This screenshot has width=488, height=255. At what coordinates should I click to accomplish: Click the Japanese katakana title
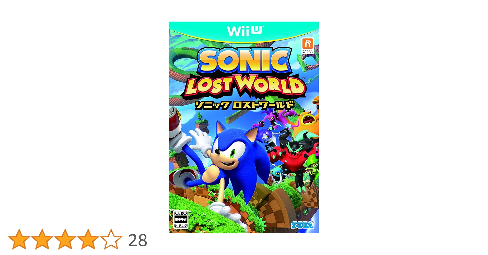244,105
